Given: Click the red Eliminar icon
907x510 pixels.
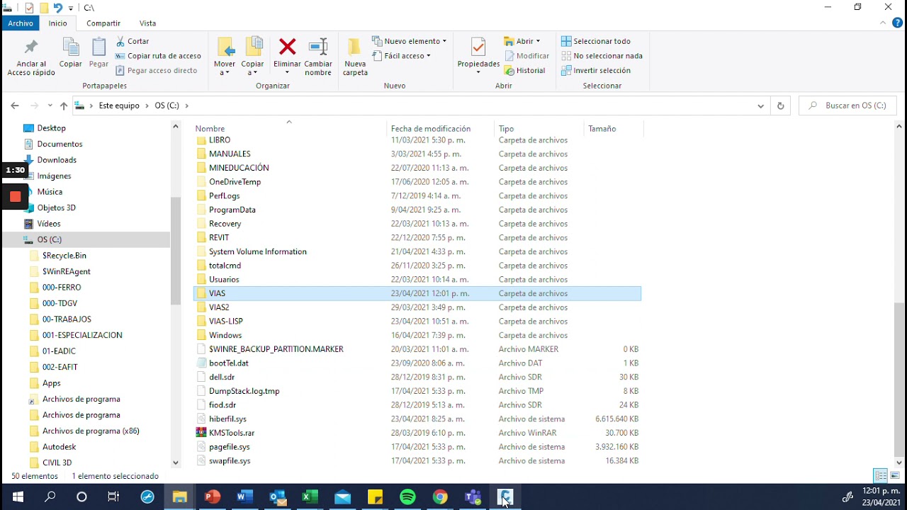Looking at the screenshot, I should [287, 47].
